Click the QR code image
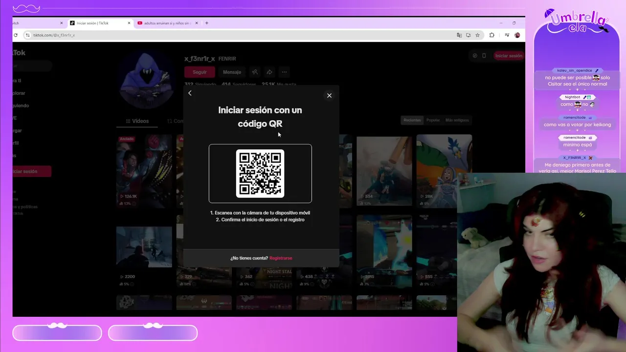This screenshot has width=626, height=352. [260, 174]
